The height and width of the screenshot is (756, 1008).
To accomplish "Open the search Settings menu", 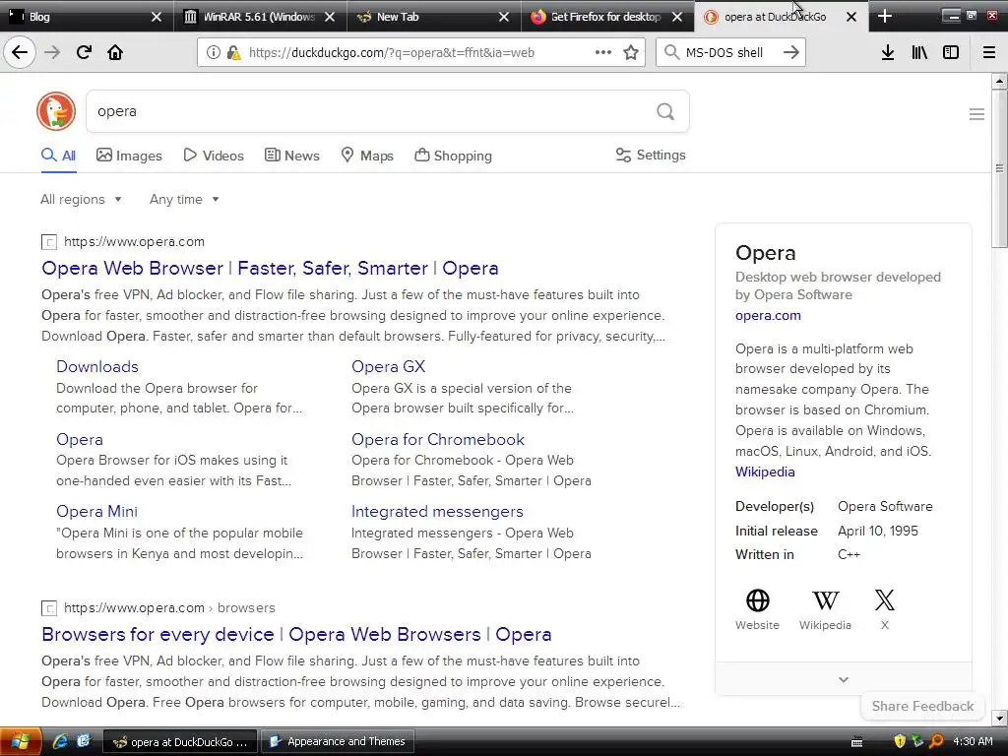I will coord(651,155).
